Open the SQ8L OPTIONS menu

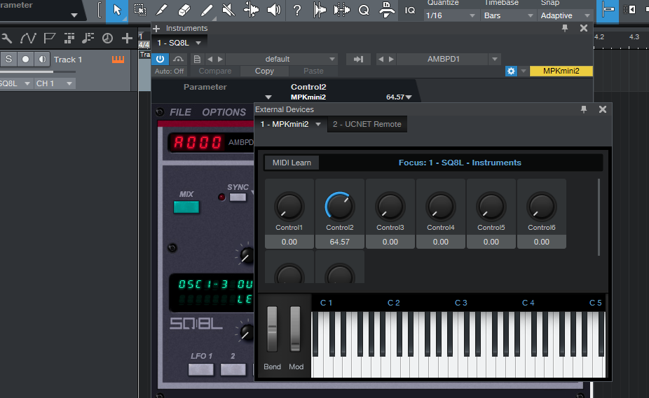[224, 112]
